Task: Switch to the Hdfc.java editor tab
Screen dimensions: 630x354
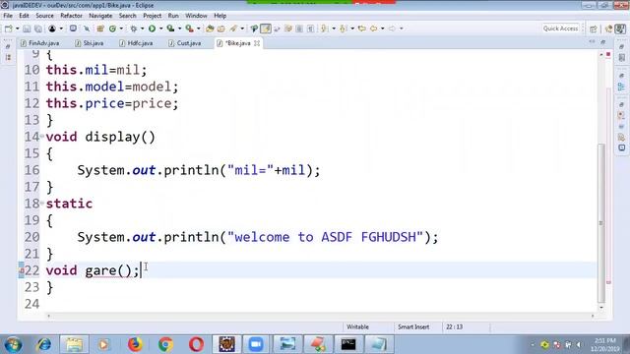Action: point(136,43)
